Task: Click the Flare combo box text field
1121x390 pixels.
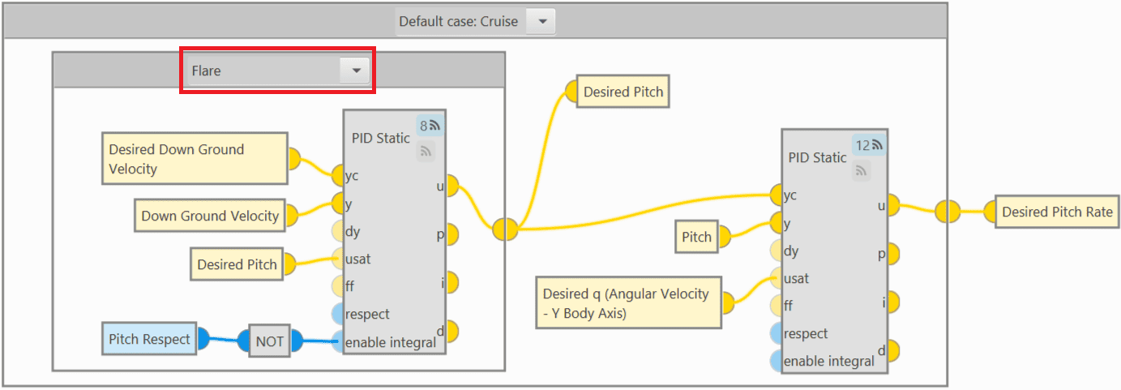Action: pyautogui.click(x=262, y=71)
